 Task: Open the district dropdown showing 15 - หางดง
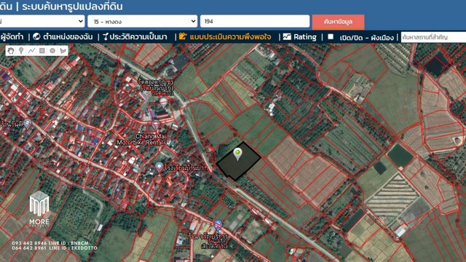(x=143, y=21)
